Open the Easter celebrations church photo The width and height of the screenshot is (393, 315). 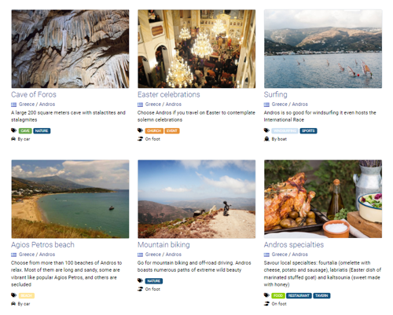click(x=196, y=49)
